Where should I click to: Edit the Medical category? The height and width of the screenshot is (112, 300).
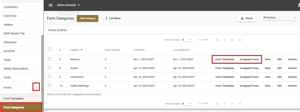click(279, 59)
